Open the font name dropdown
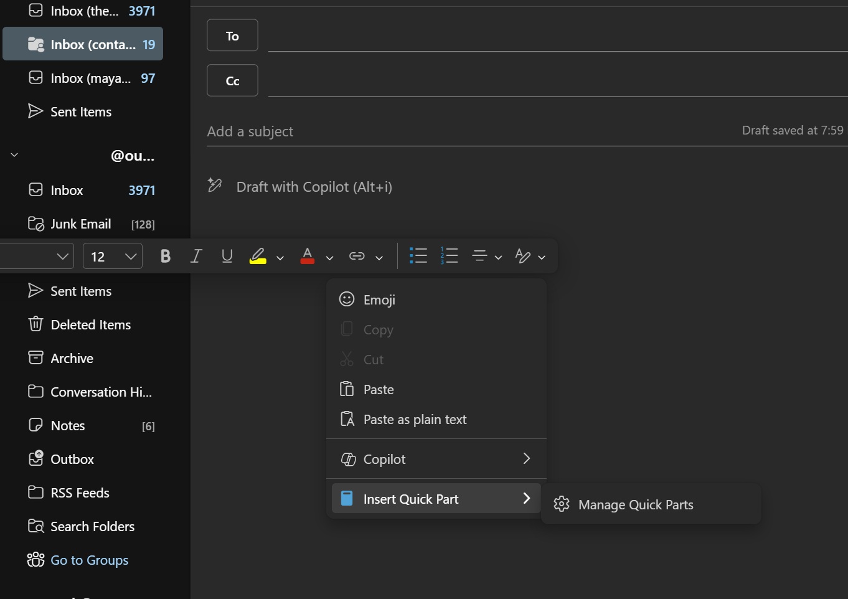Image resolution: width=848 pixels, height=599 pixels. 37,256
